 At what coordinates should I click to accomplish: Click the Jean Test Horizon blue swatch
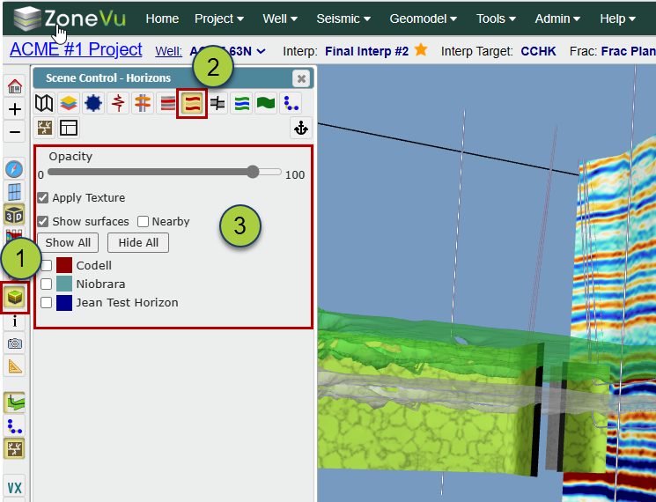point(64,302)
